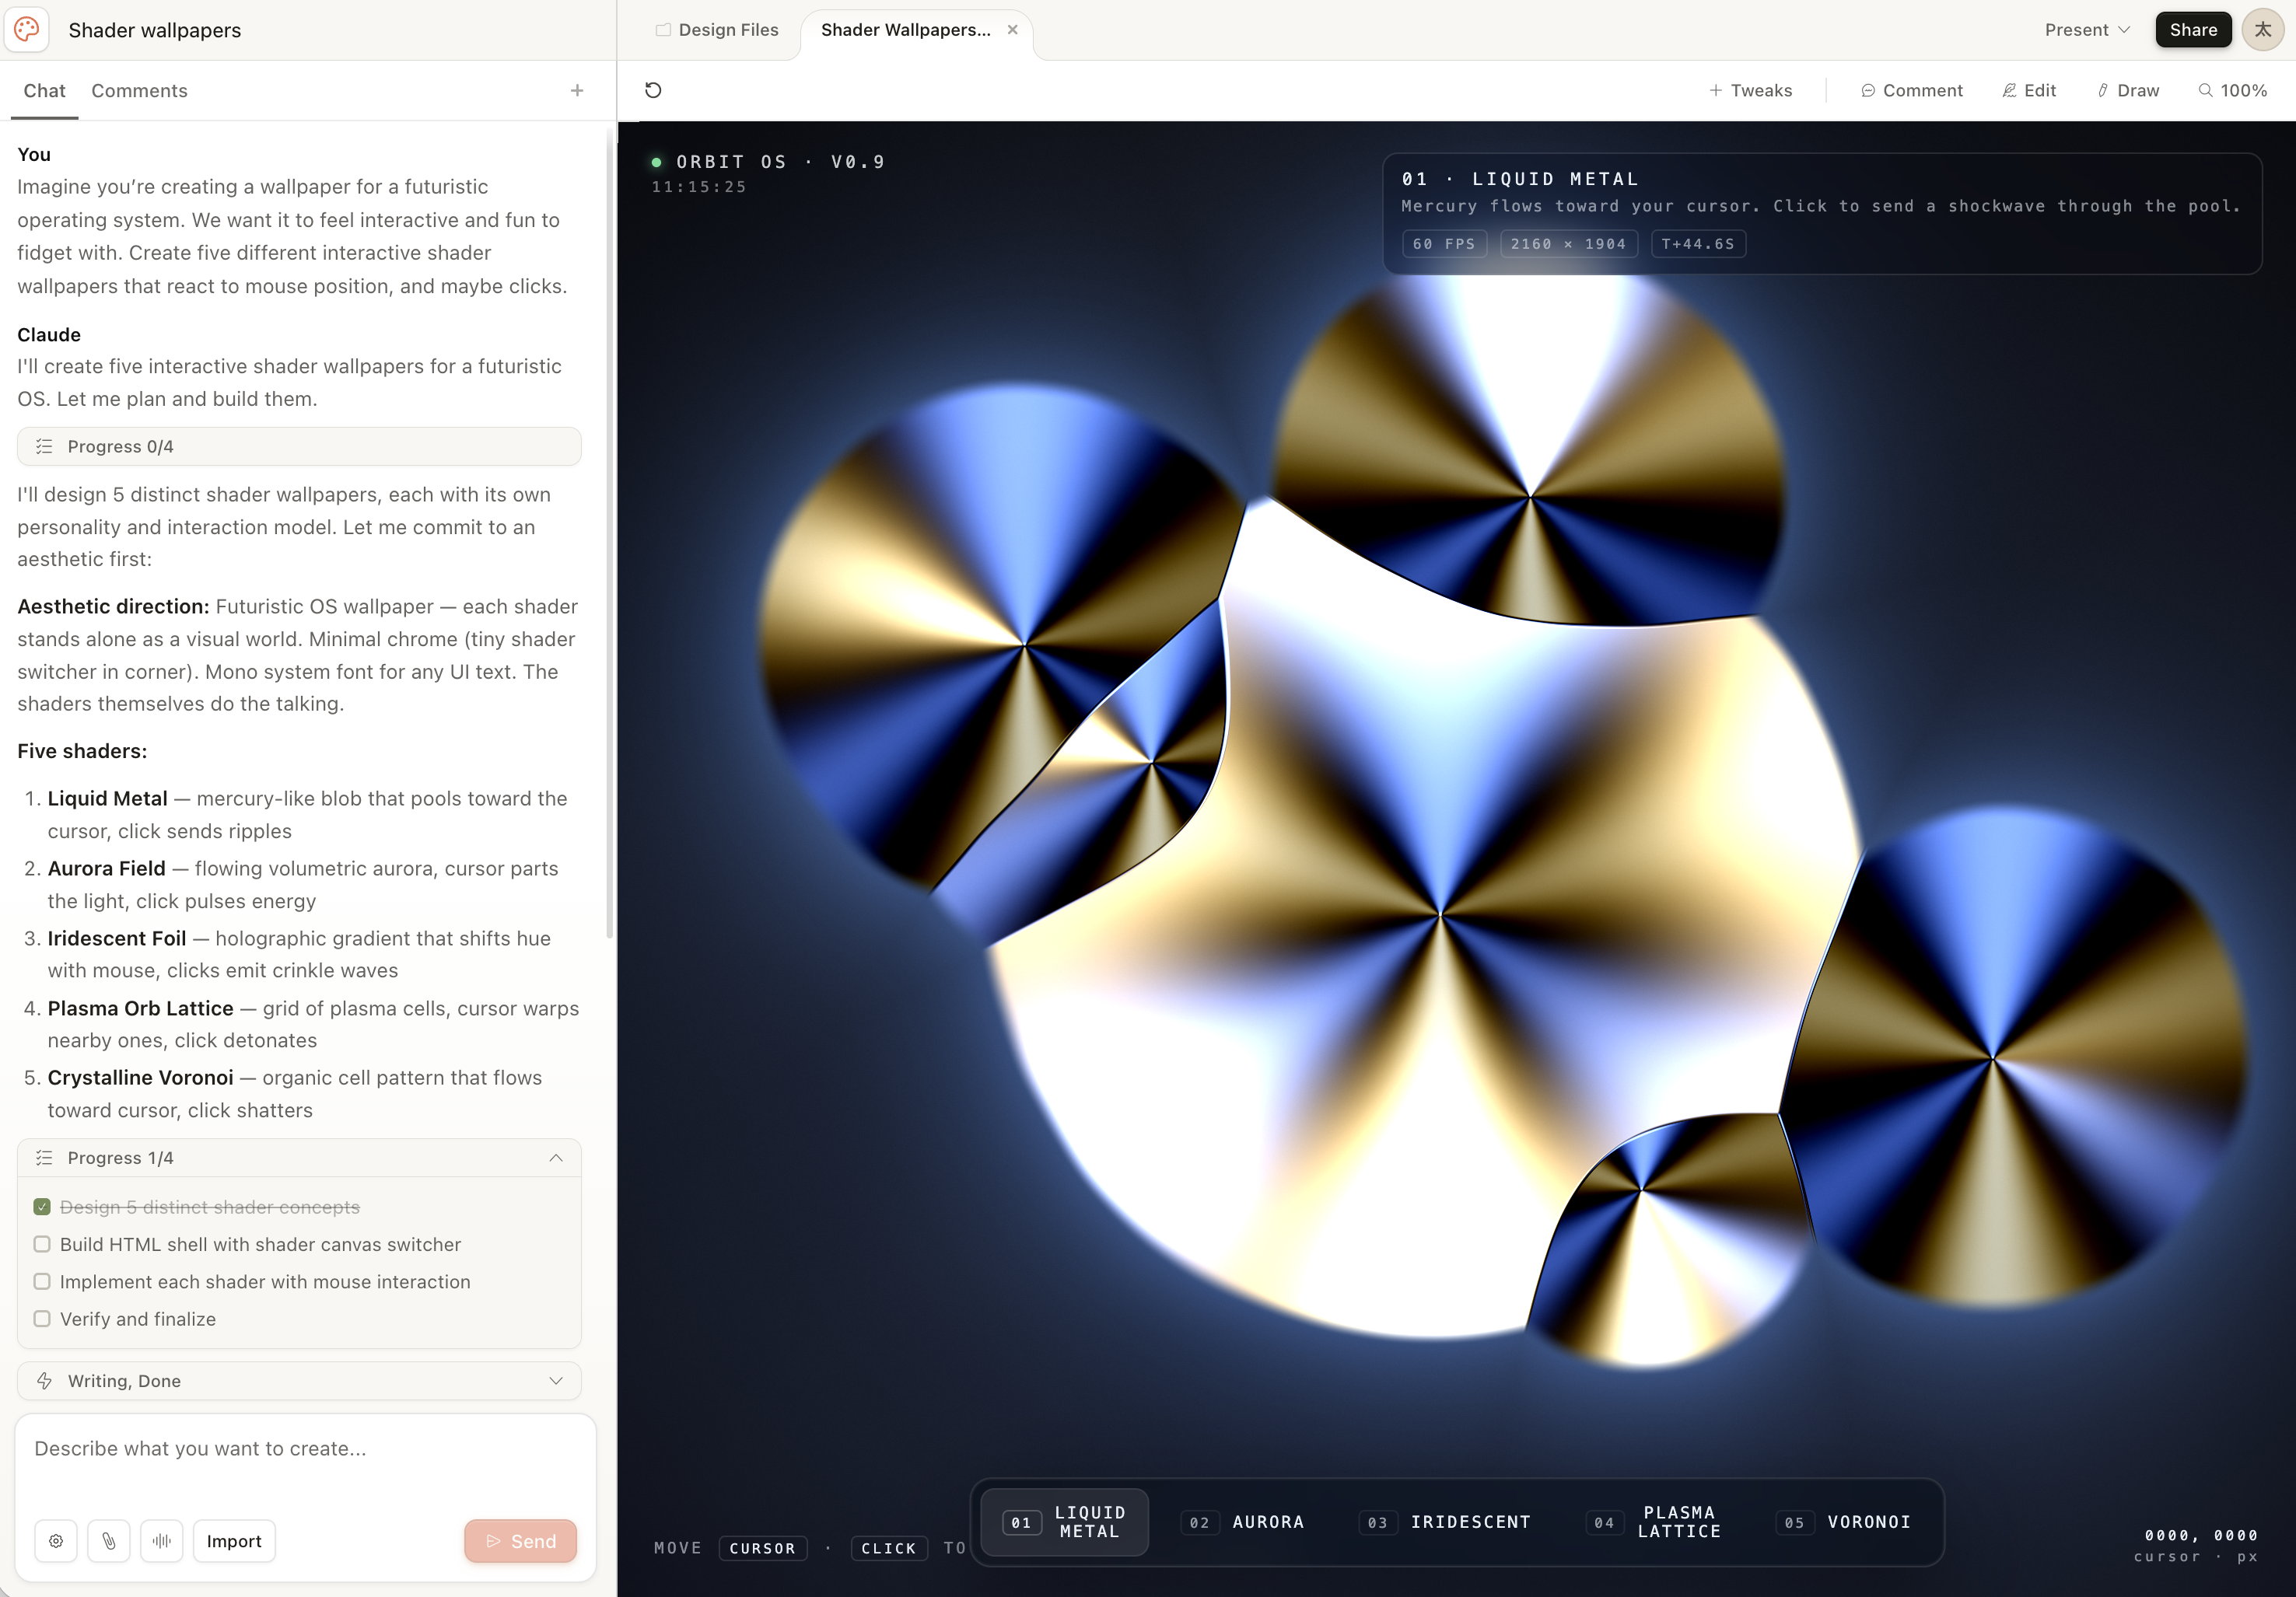The width and height of the screenshot is (2296, 1597).
Task: Click the Comment tool in toolbar
Action: (1912, 90)
